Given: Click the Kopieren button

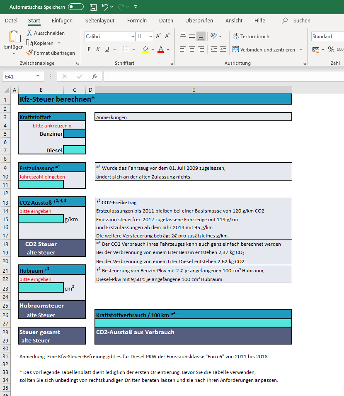Looking at the screenshot, I should pyautogui.click(x=40, y=43).
